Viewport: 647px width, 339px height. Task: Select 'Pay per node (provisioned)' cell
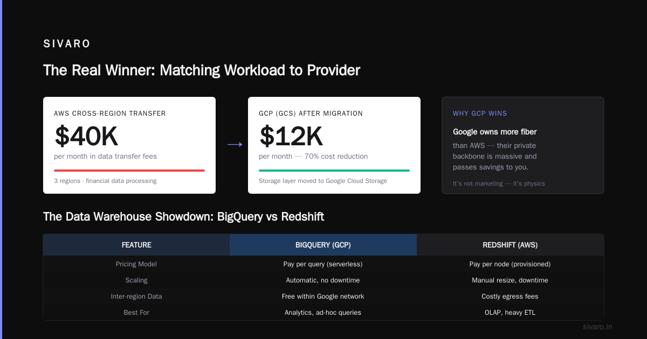(510, 264)
